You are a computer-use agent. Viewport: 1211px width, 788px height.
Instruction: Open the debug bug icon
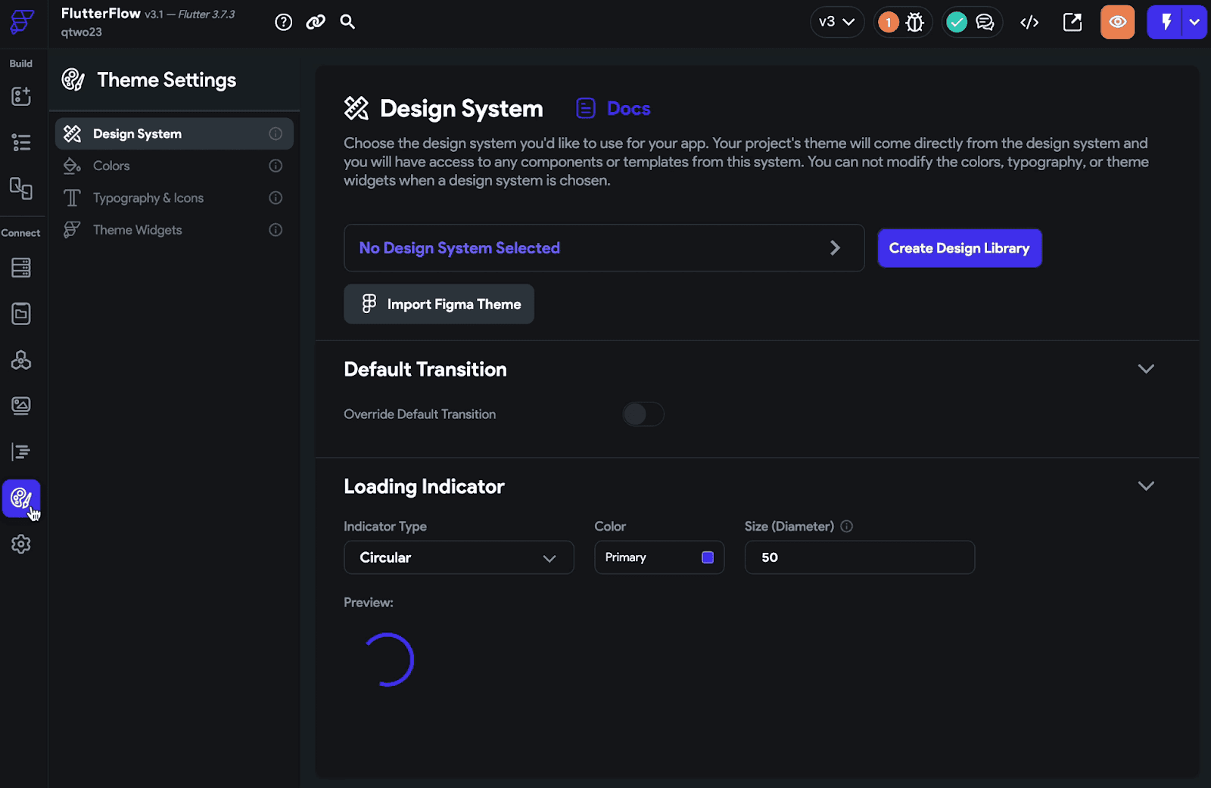[x=915, y=23]
